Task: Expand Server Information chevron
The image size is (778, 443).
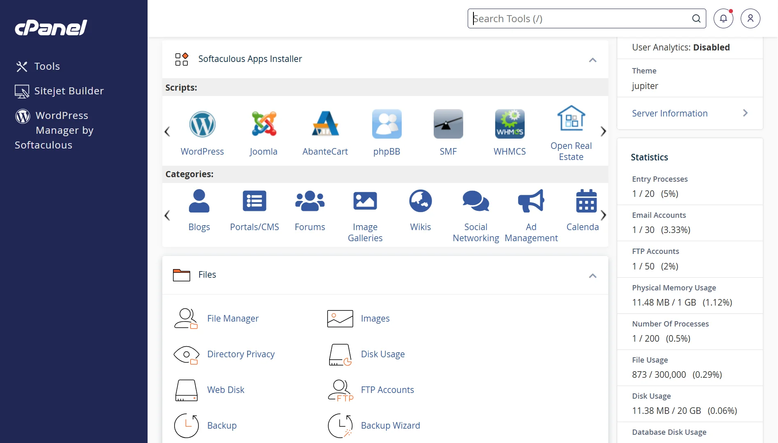Action: pyautogui.click(x=746, y=113)
